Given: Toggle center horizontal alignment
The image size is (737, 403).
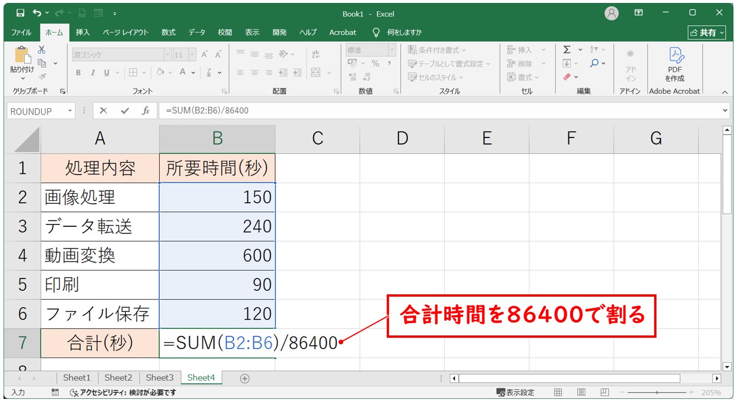Looking at the screenshot, I should point(254,73).
